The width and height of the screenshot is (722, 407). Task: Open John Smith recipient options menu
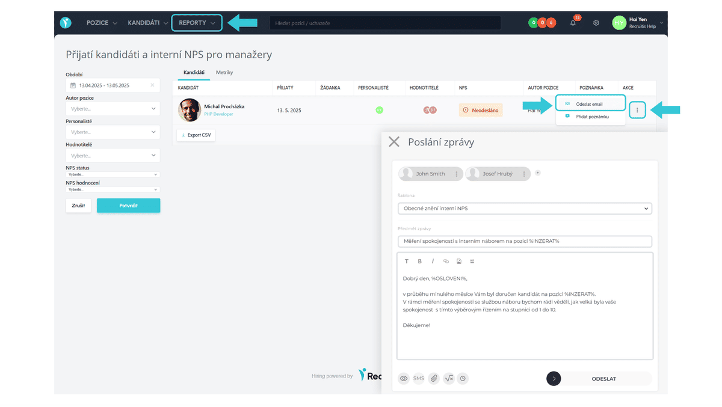click(457, 174)
